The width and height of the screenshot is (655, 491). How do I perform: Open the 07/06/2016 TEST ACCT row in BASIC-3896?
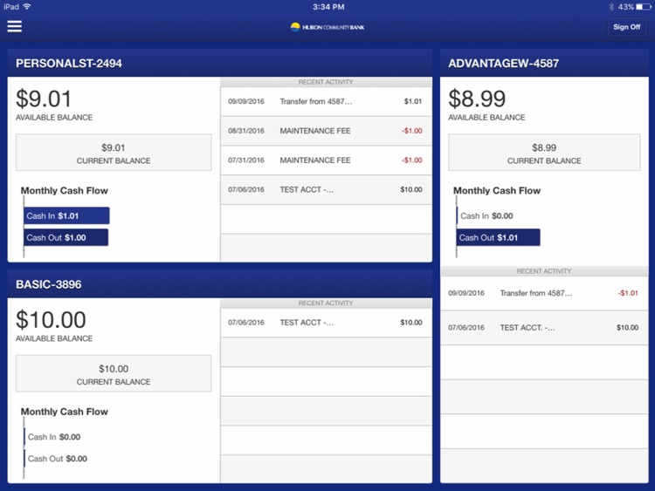pyautogui.click(x=326, y=323)
